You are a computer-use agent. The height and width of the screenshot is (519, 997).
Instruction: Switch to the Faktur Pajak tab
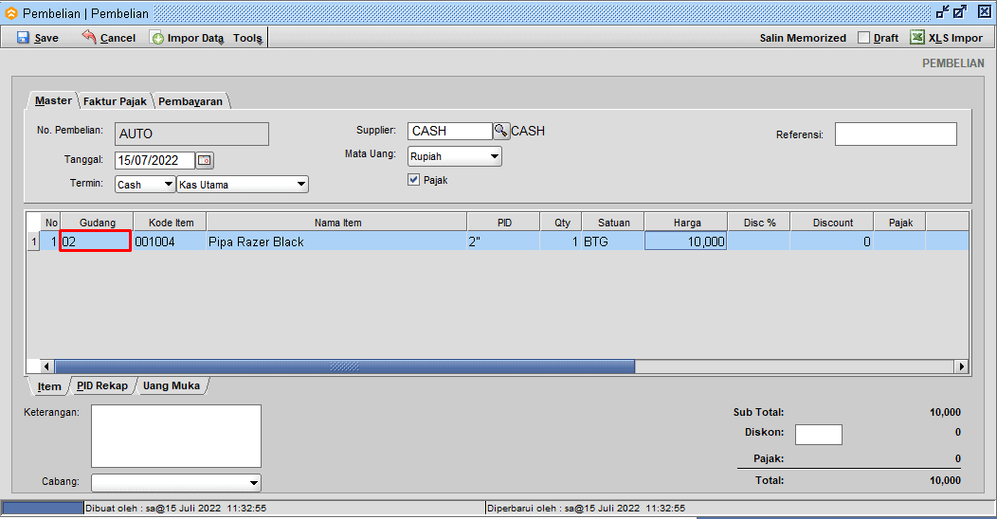click(115, 101)
